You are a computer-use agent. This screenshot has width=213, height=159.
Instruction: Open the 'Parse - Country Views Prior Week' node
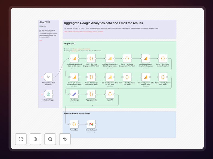click(x=163, y=77)
